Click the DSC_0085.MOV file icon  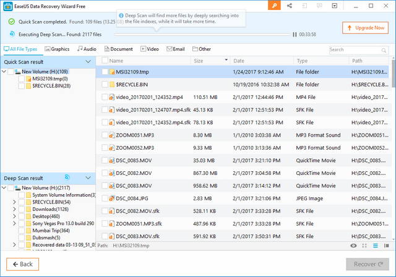point(112,160)
